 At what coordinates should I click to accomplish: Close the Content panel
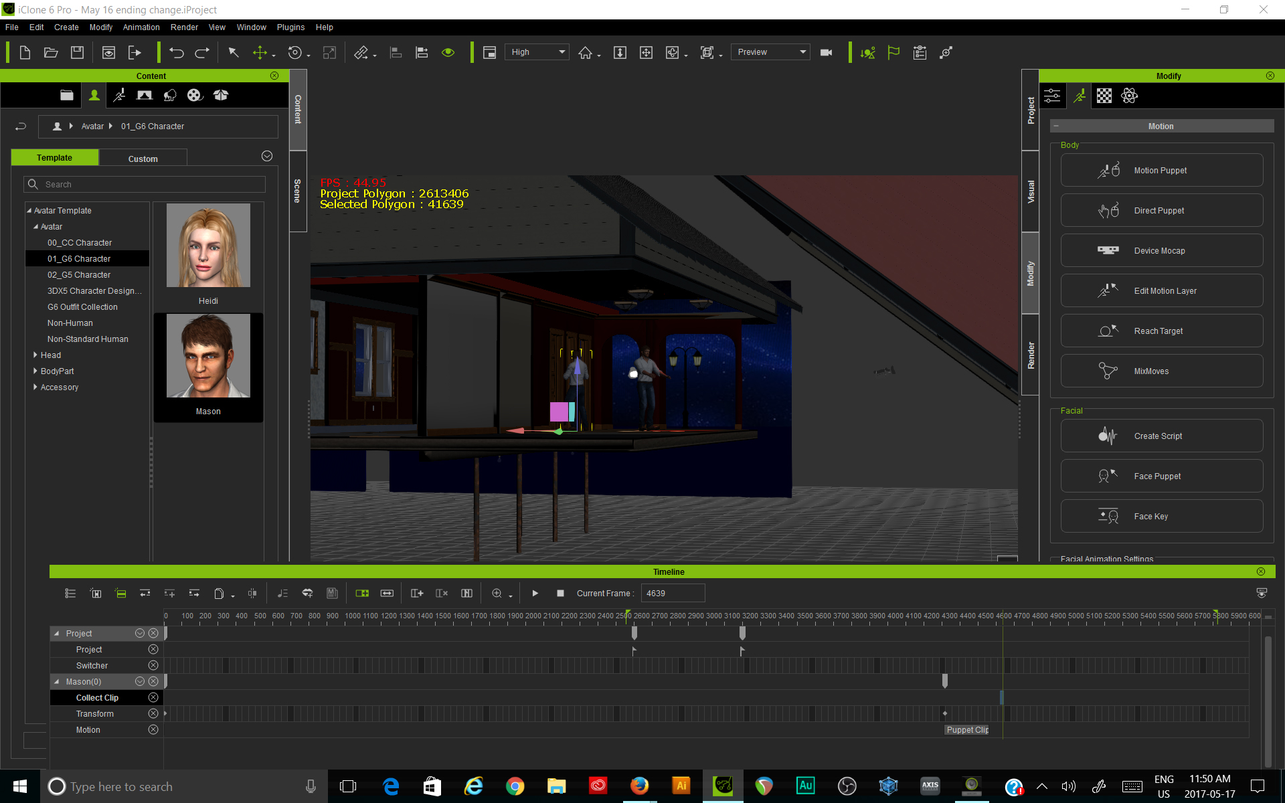point(274,76)
